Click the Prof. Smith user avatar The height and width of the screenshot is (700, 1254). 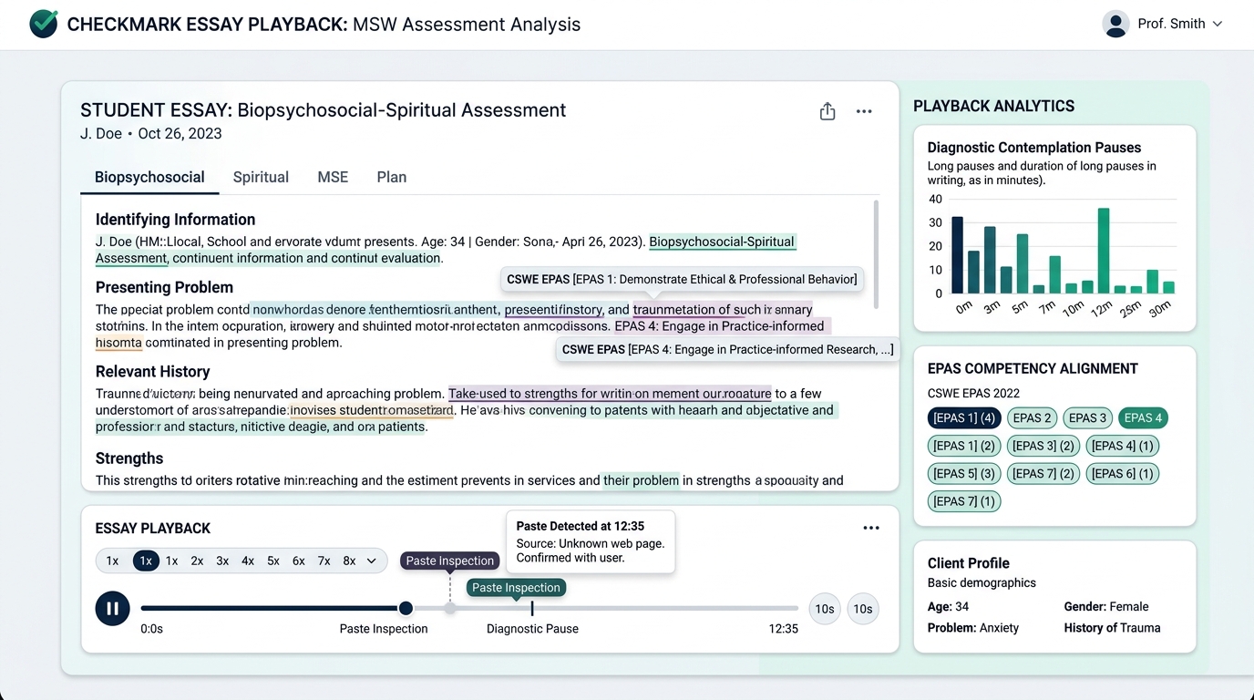pyautogui.click(x=1115, y=24)
